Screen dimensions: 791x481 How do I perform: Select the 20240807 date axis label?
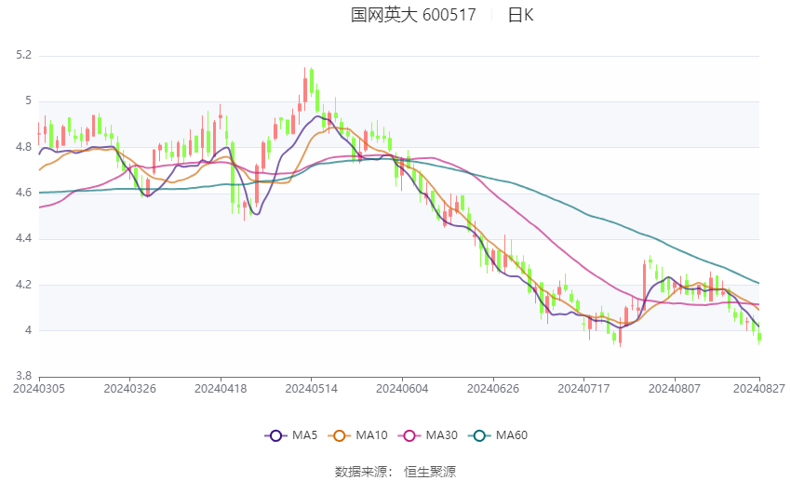pos(675,389)
